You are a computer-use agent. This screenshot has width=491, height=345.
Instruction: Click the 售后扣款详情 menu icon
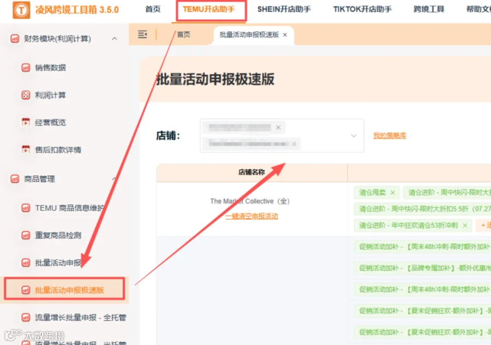click(26, 150)
